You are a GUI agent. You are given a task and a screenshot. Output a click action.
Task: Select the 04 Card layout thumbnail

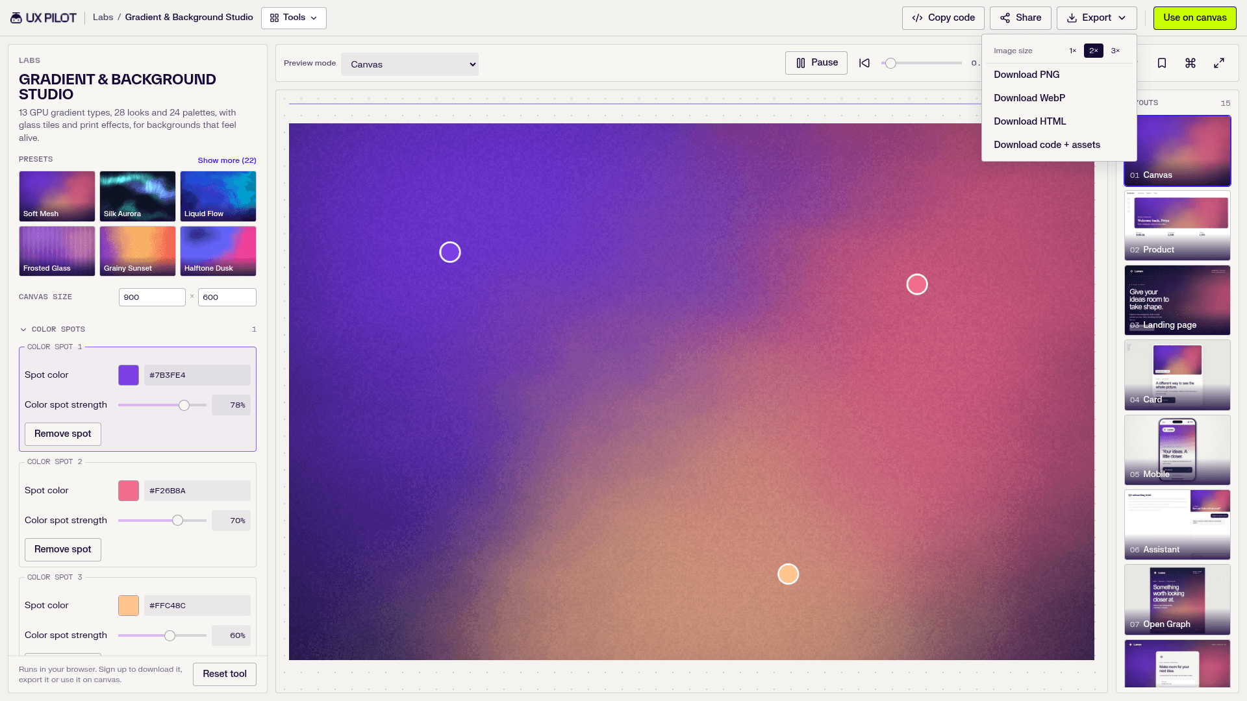pyautogui.click(x=1178, y=375)
